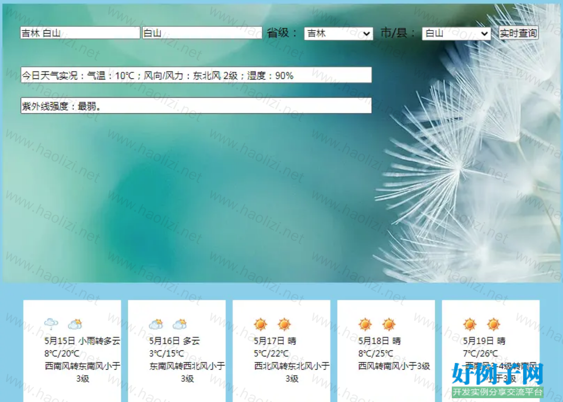Click the left cloudy icon for 5月16日
The width and height of the screenshot is (563, 402).
pyautogui.click(x=156, y=324)
